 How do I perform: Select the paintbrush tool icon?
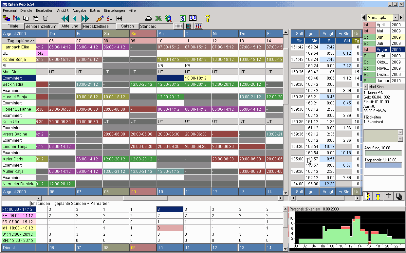point(100,18)
